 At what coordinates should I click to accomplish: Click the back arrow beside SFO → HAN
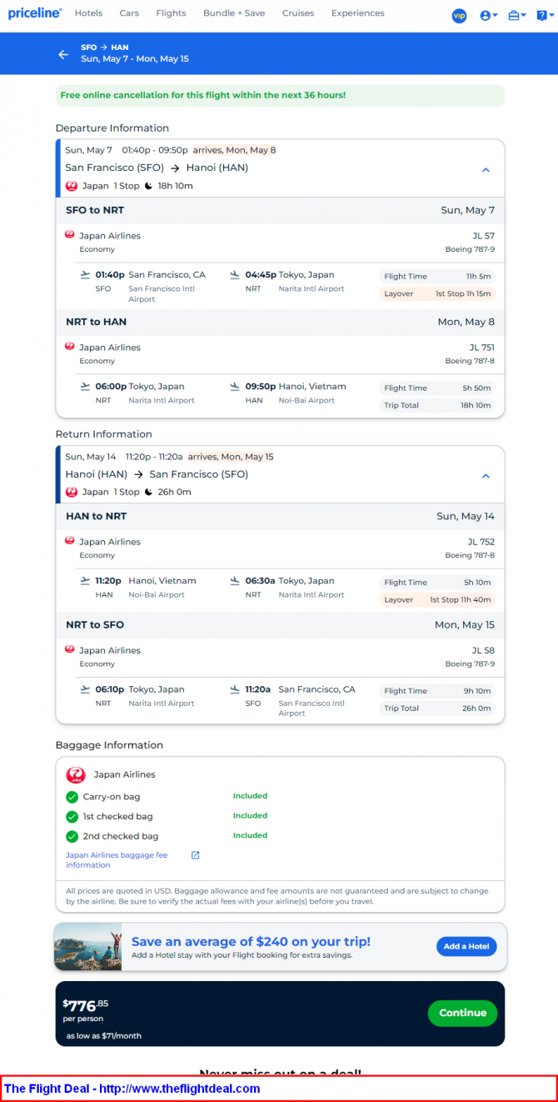pyautogui.click(x=63, y=54)
